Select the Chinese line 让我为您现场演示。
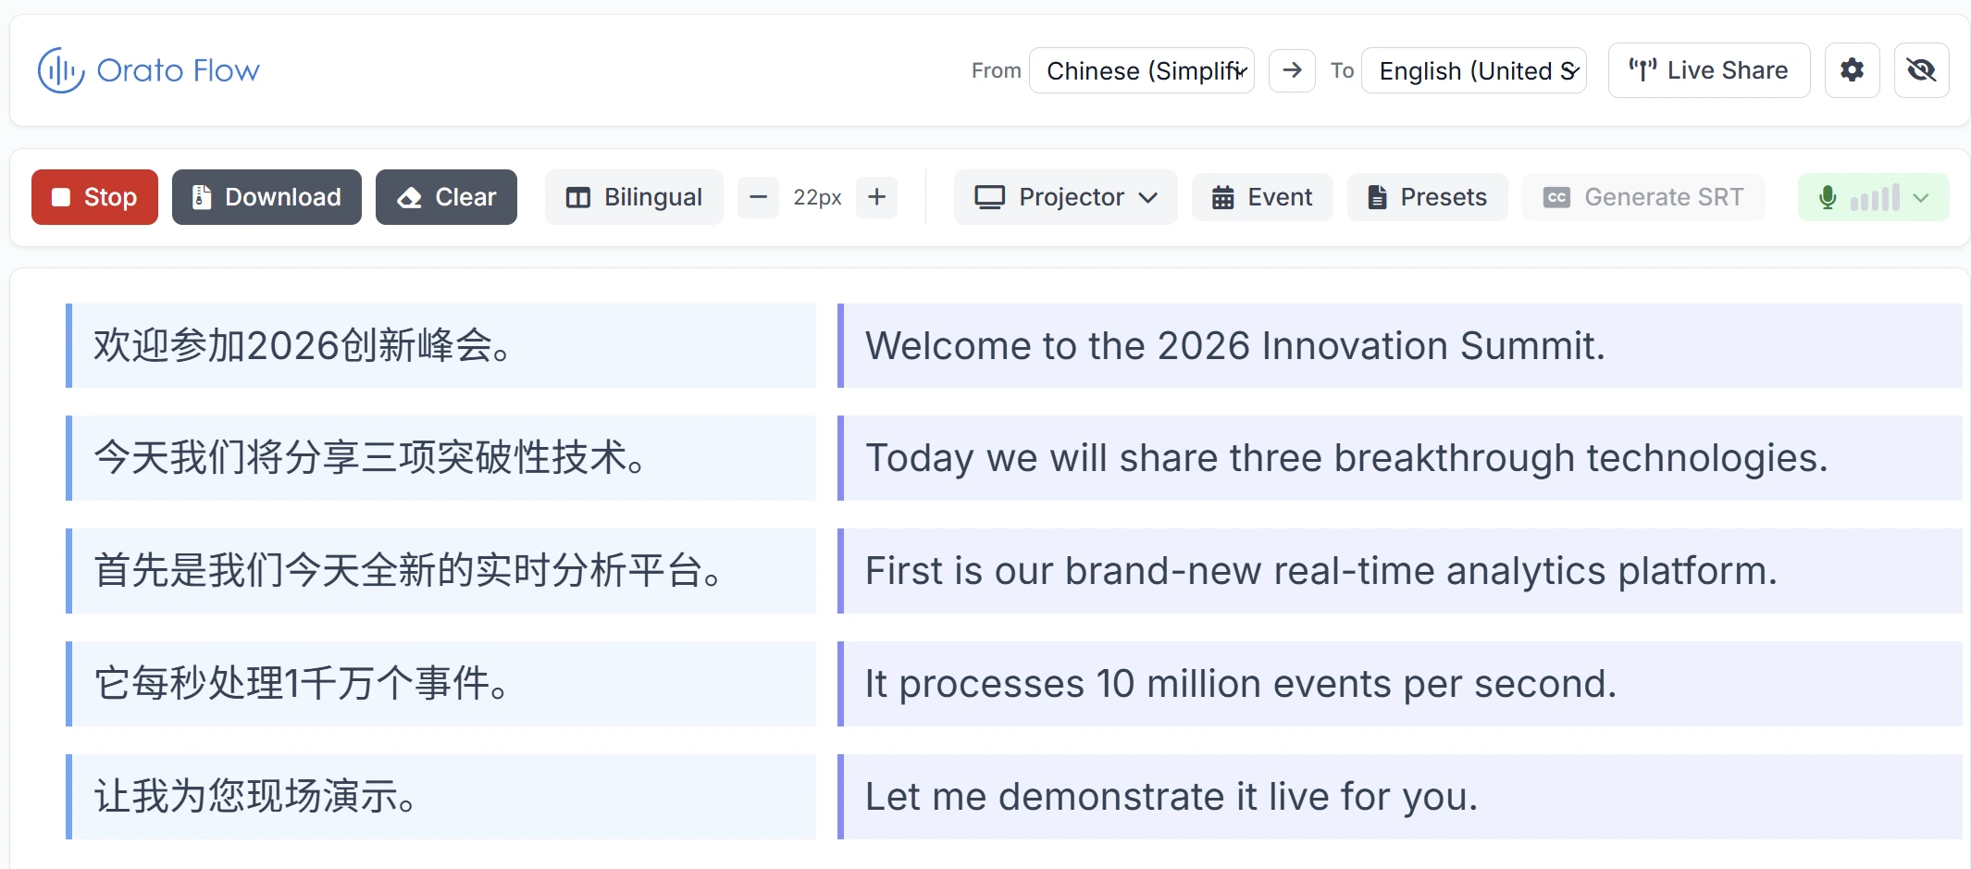Viewport: 1971px width, 869px height. click(440, 797)
